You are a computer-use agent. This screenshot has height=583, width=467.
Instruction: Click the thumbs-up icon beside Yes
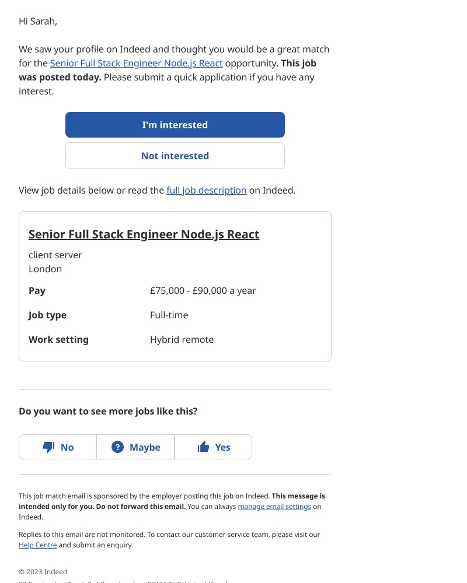(204, 447)
